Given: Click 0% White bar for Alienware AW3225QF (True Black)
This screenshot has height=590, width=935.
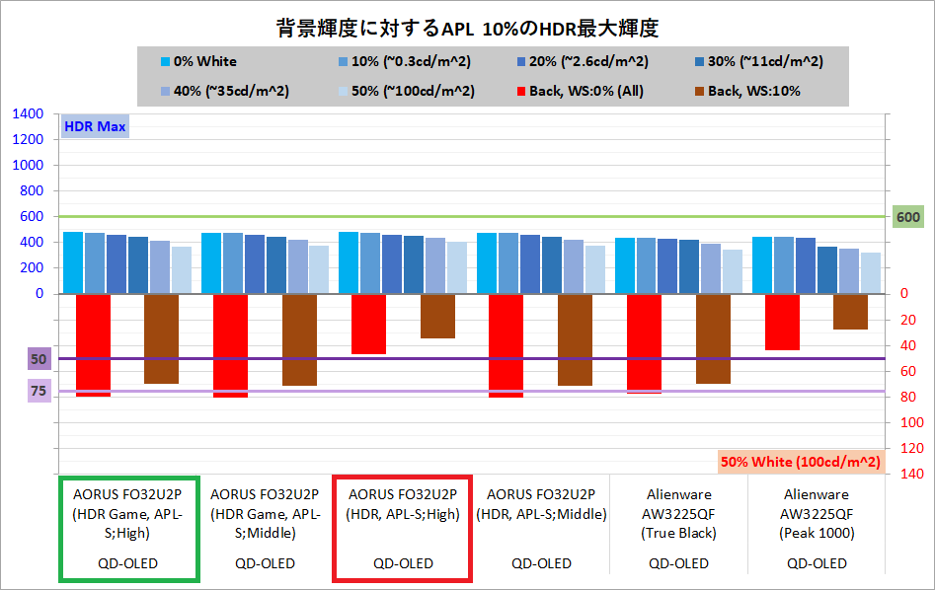Looking at the screenshot, I should pos(625,265).
